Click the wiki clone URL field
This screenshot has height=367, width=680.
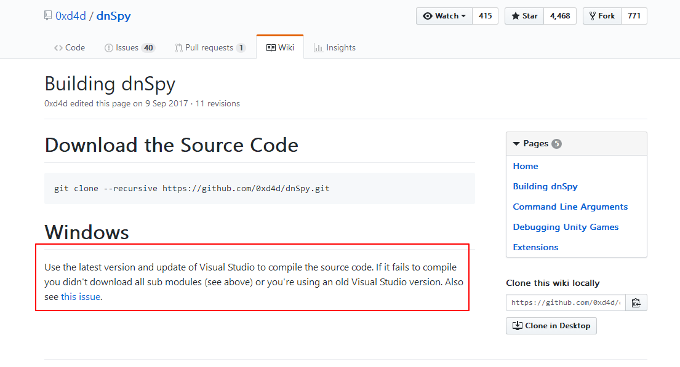566,302
